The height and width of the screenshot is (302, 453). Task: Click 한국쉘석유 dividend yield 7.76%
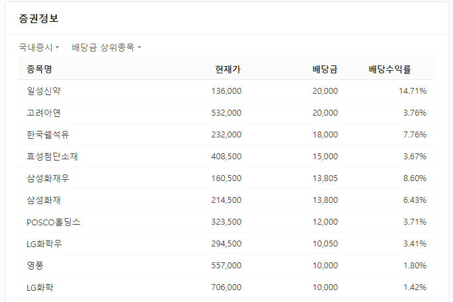[x=415, y=135]
